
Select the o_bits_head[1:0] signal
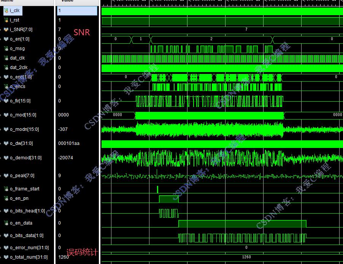coord(27,211)
